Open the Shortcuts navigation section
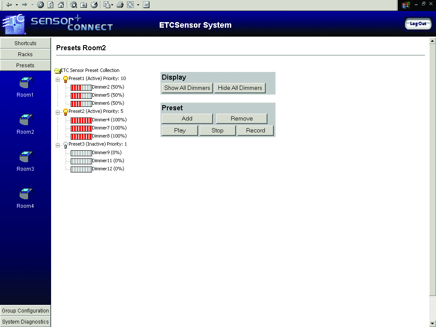Screen dimensions: 436x327 pos(25,43)
